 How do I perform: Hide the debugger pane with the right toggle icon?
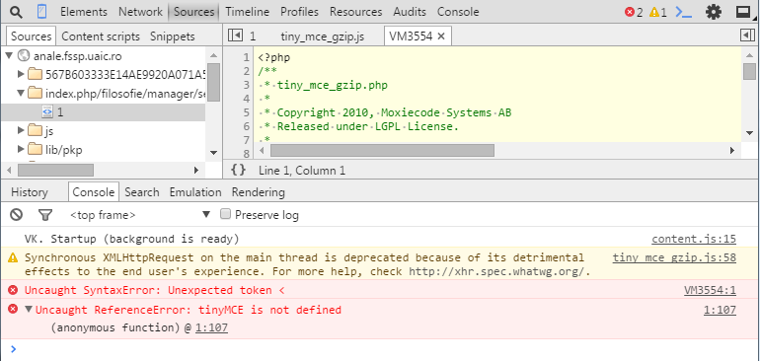tap(748, 36)
